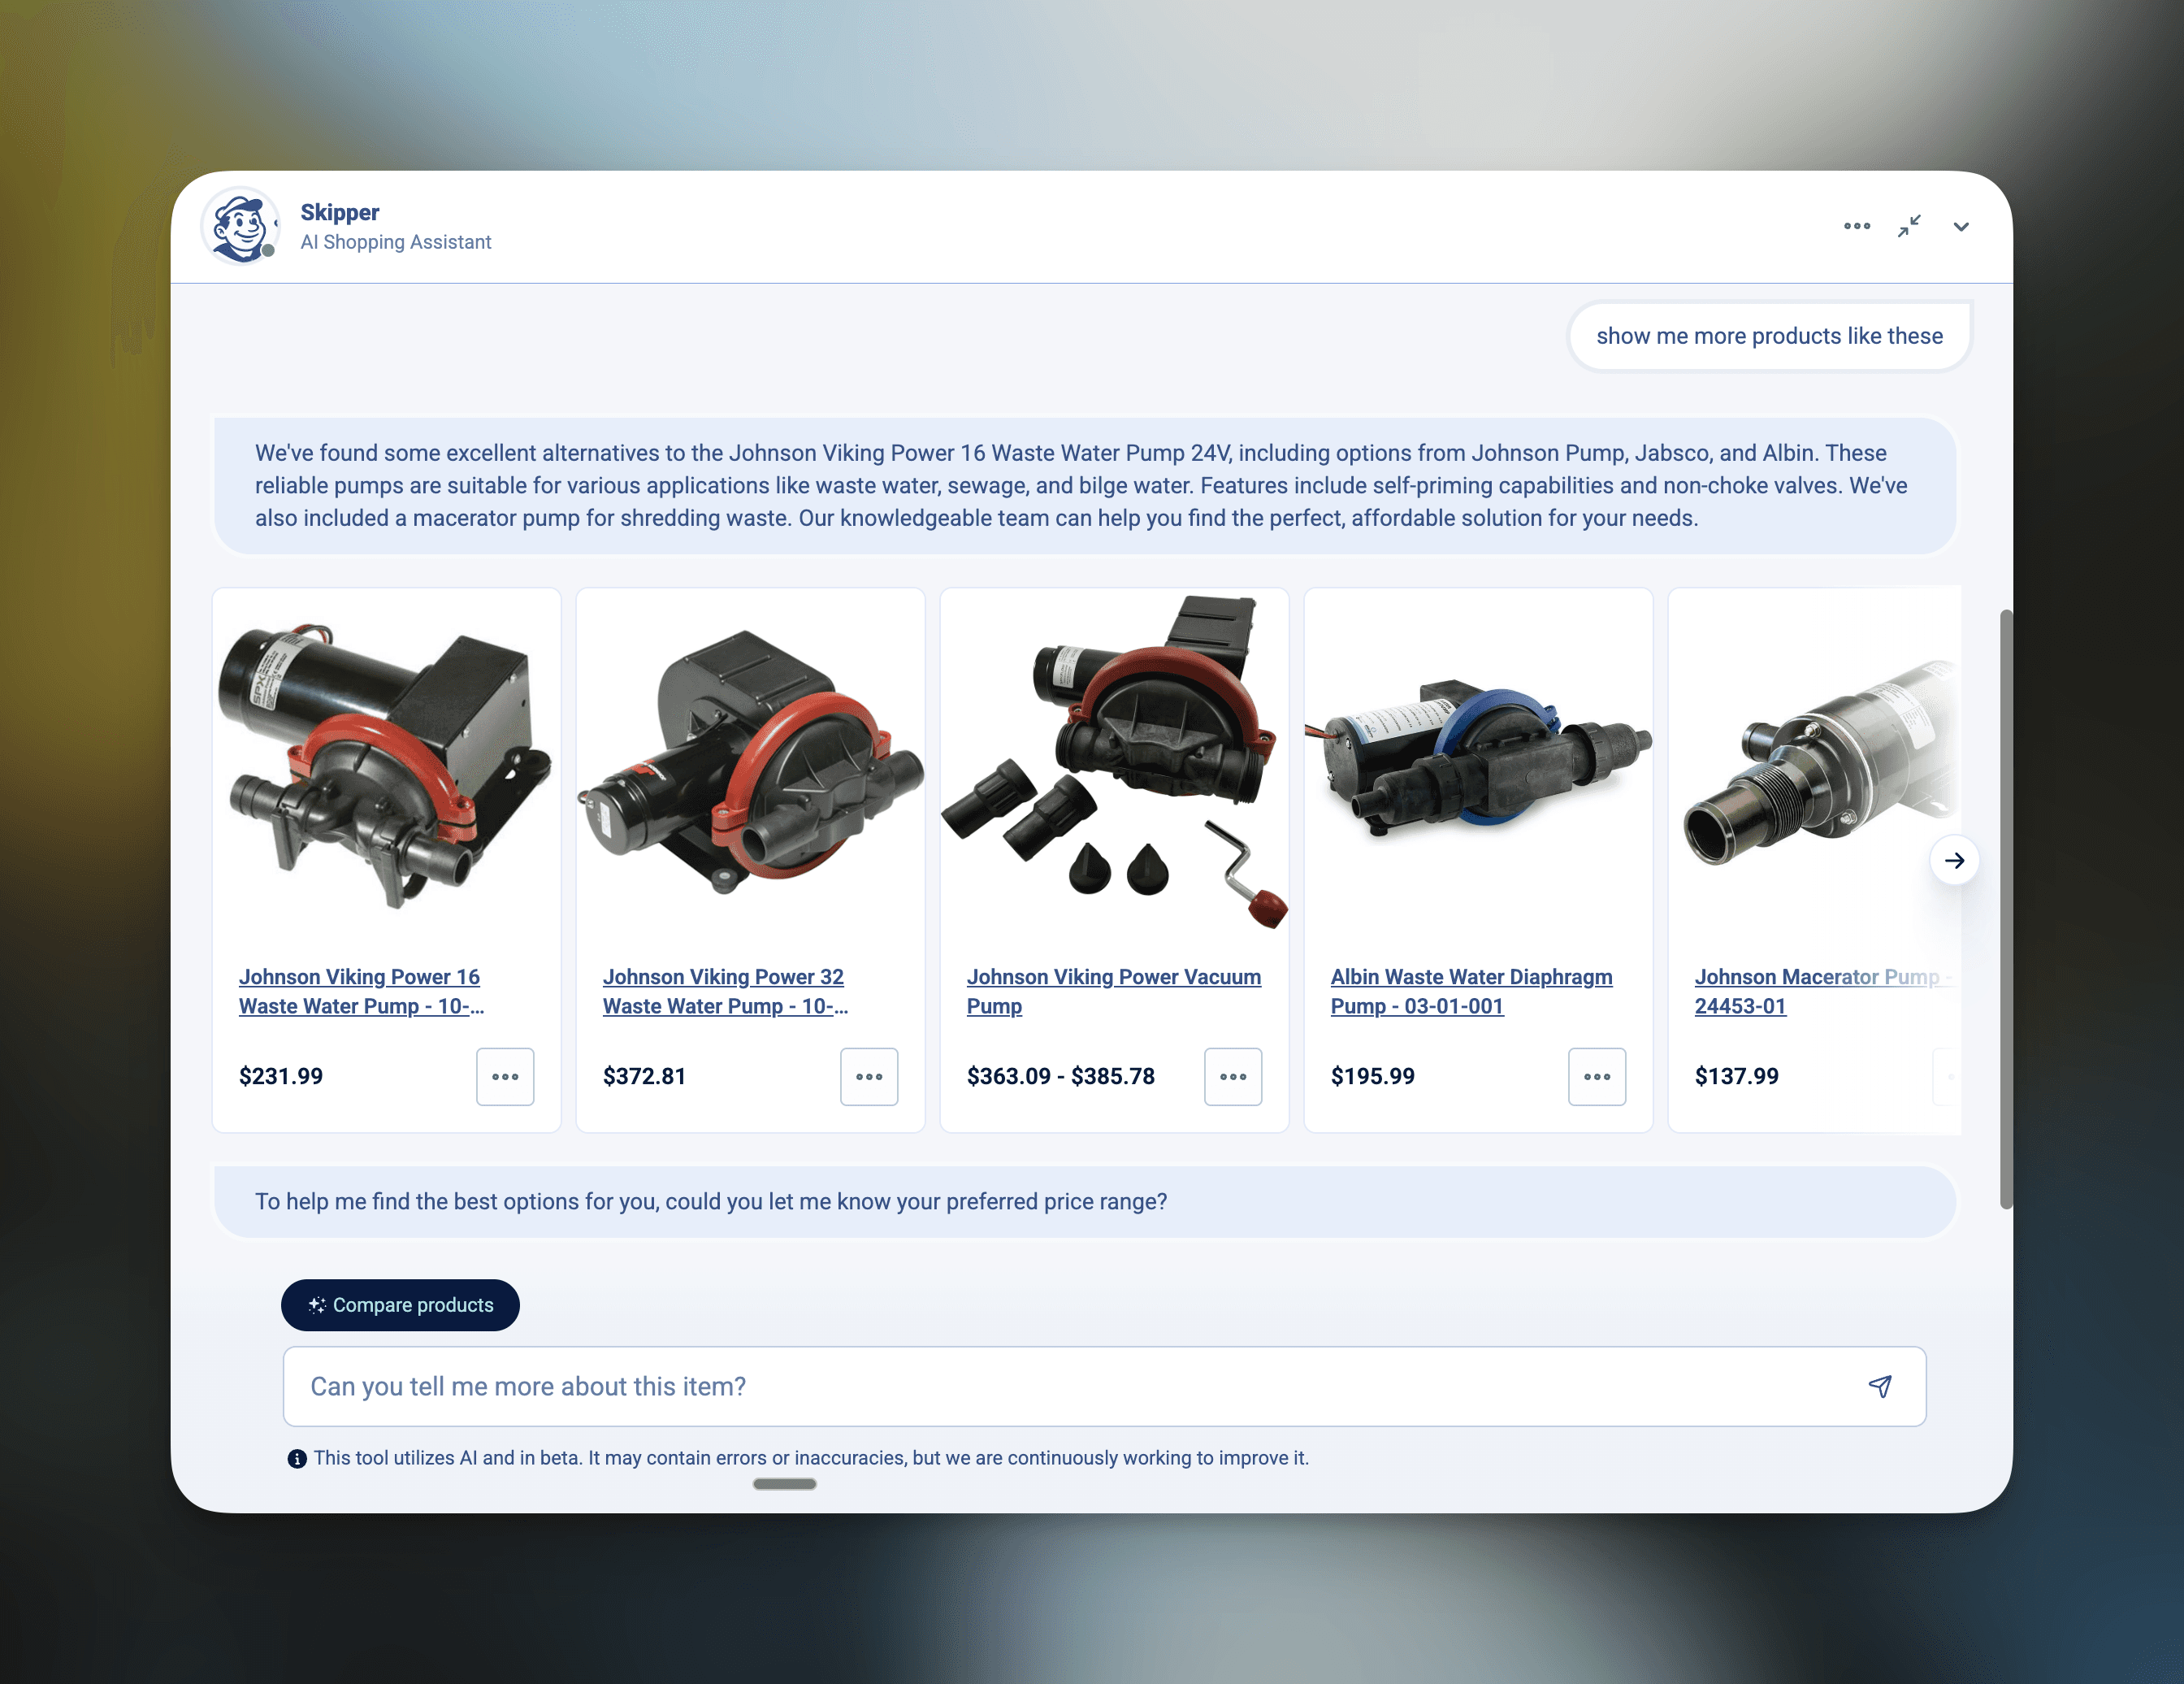This screenshot has height=1684, width=2184.
Task: Select the suggested prompt 'show me more products like these'
Action: [1768, 336]
